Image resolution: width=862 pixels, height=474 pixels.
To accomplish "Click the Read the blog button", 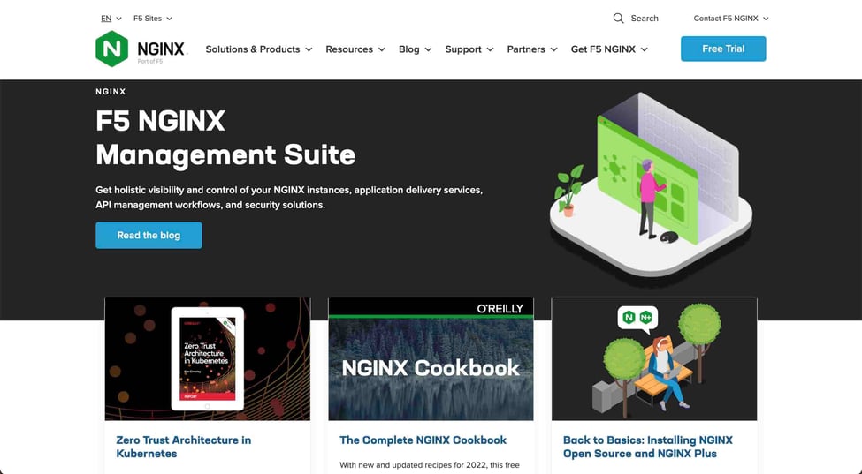I will pos(149,236).
